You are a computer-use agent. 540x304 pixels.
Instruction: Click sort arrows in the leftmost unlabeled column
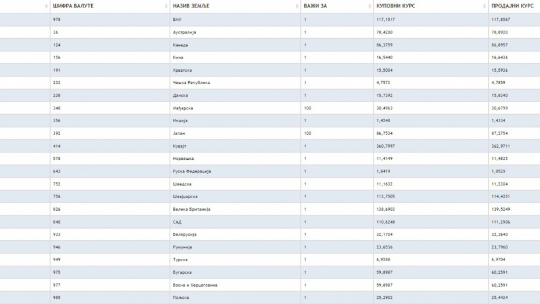pos(46,6)
